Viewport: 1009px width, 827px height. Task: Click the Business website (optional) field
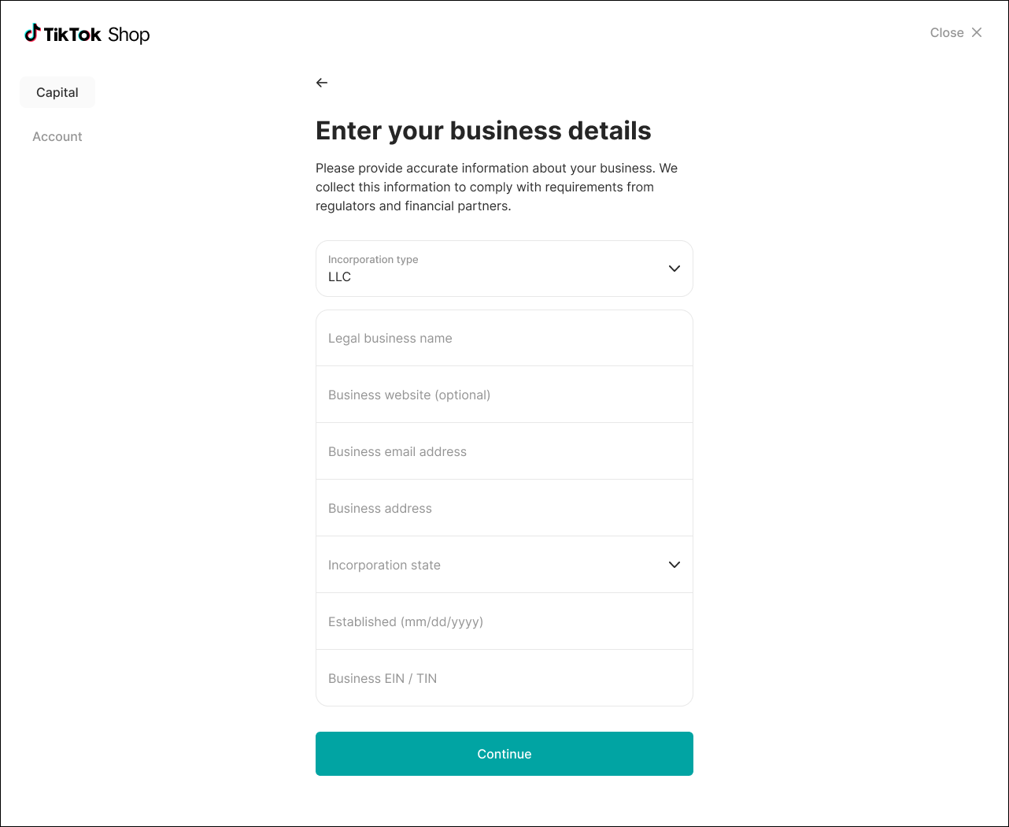pos(504,395)
